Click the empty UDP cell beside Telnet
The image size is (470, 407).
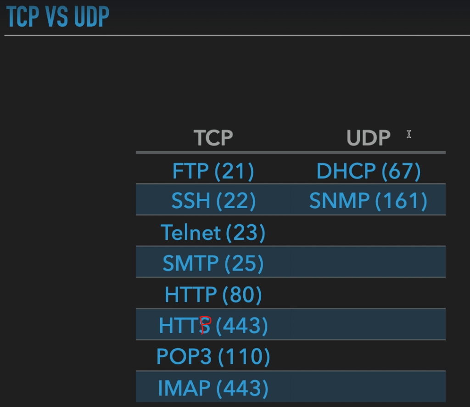369,231
